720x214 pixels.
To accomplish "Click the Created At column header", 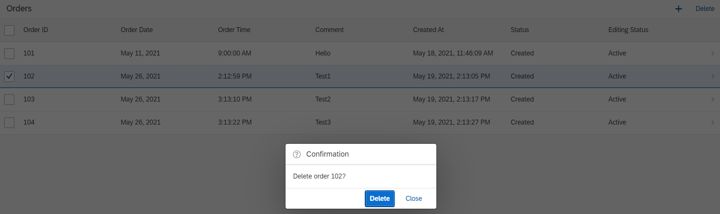I will tap(428, 30).
